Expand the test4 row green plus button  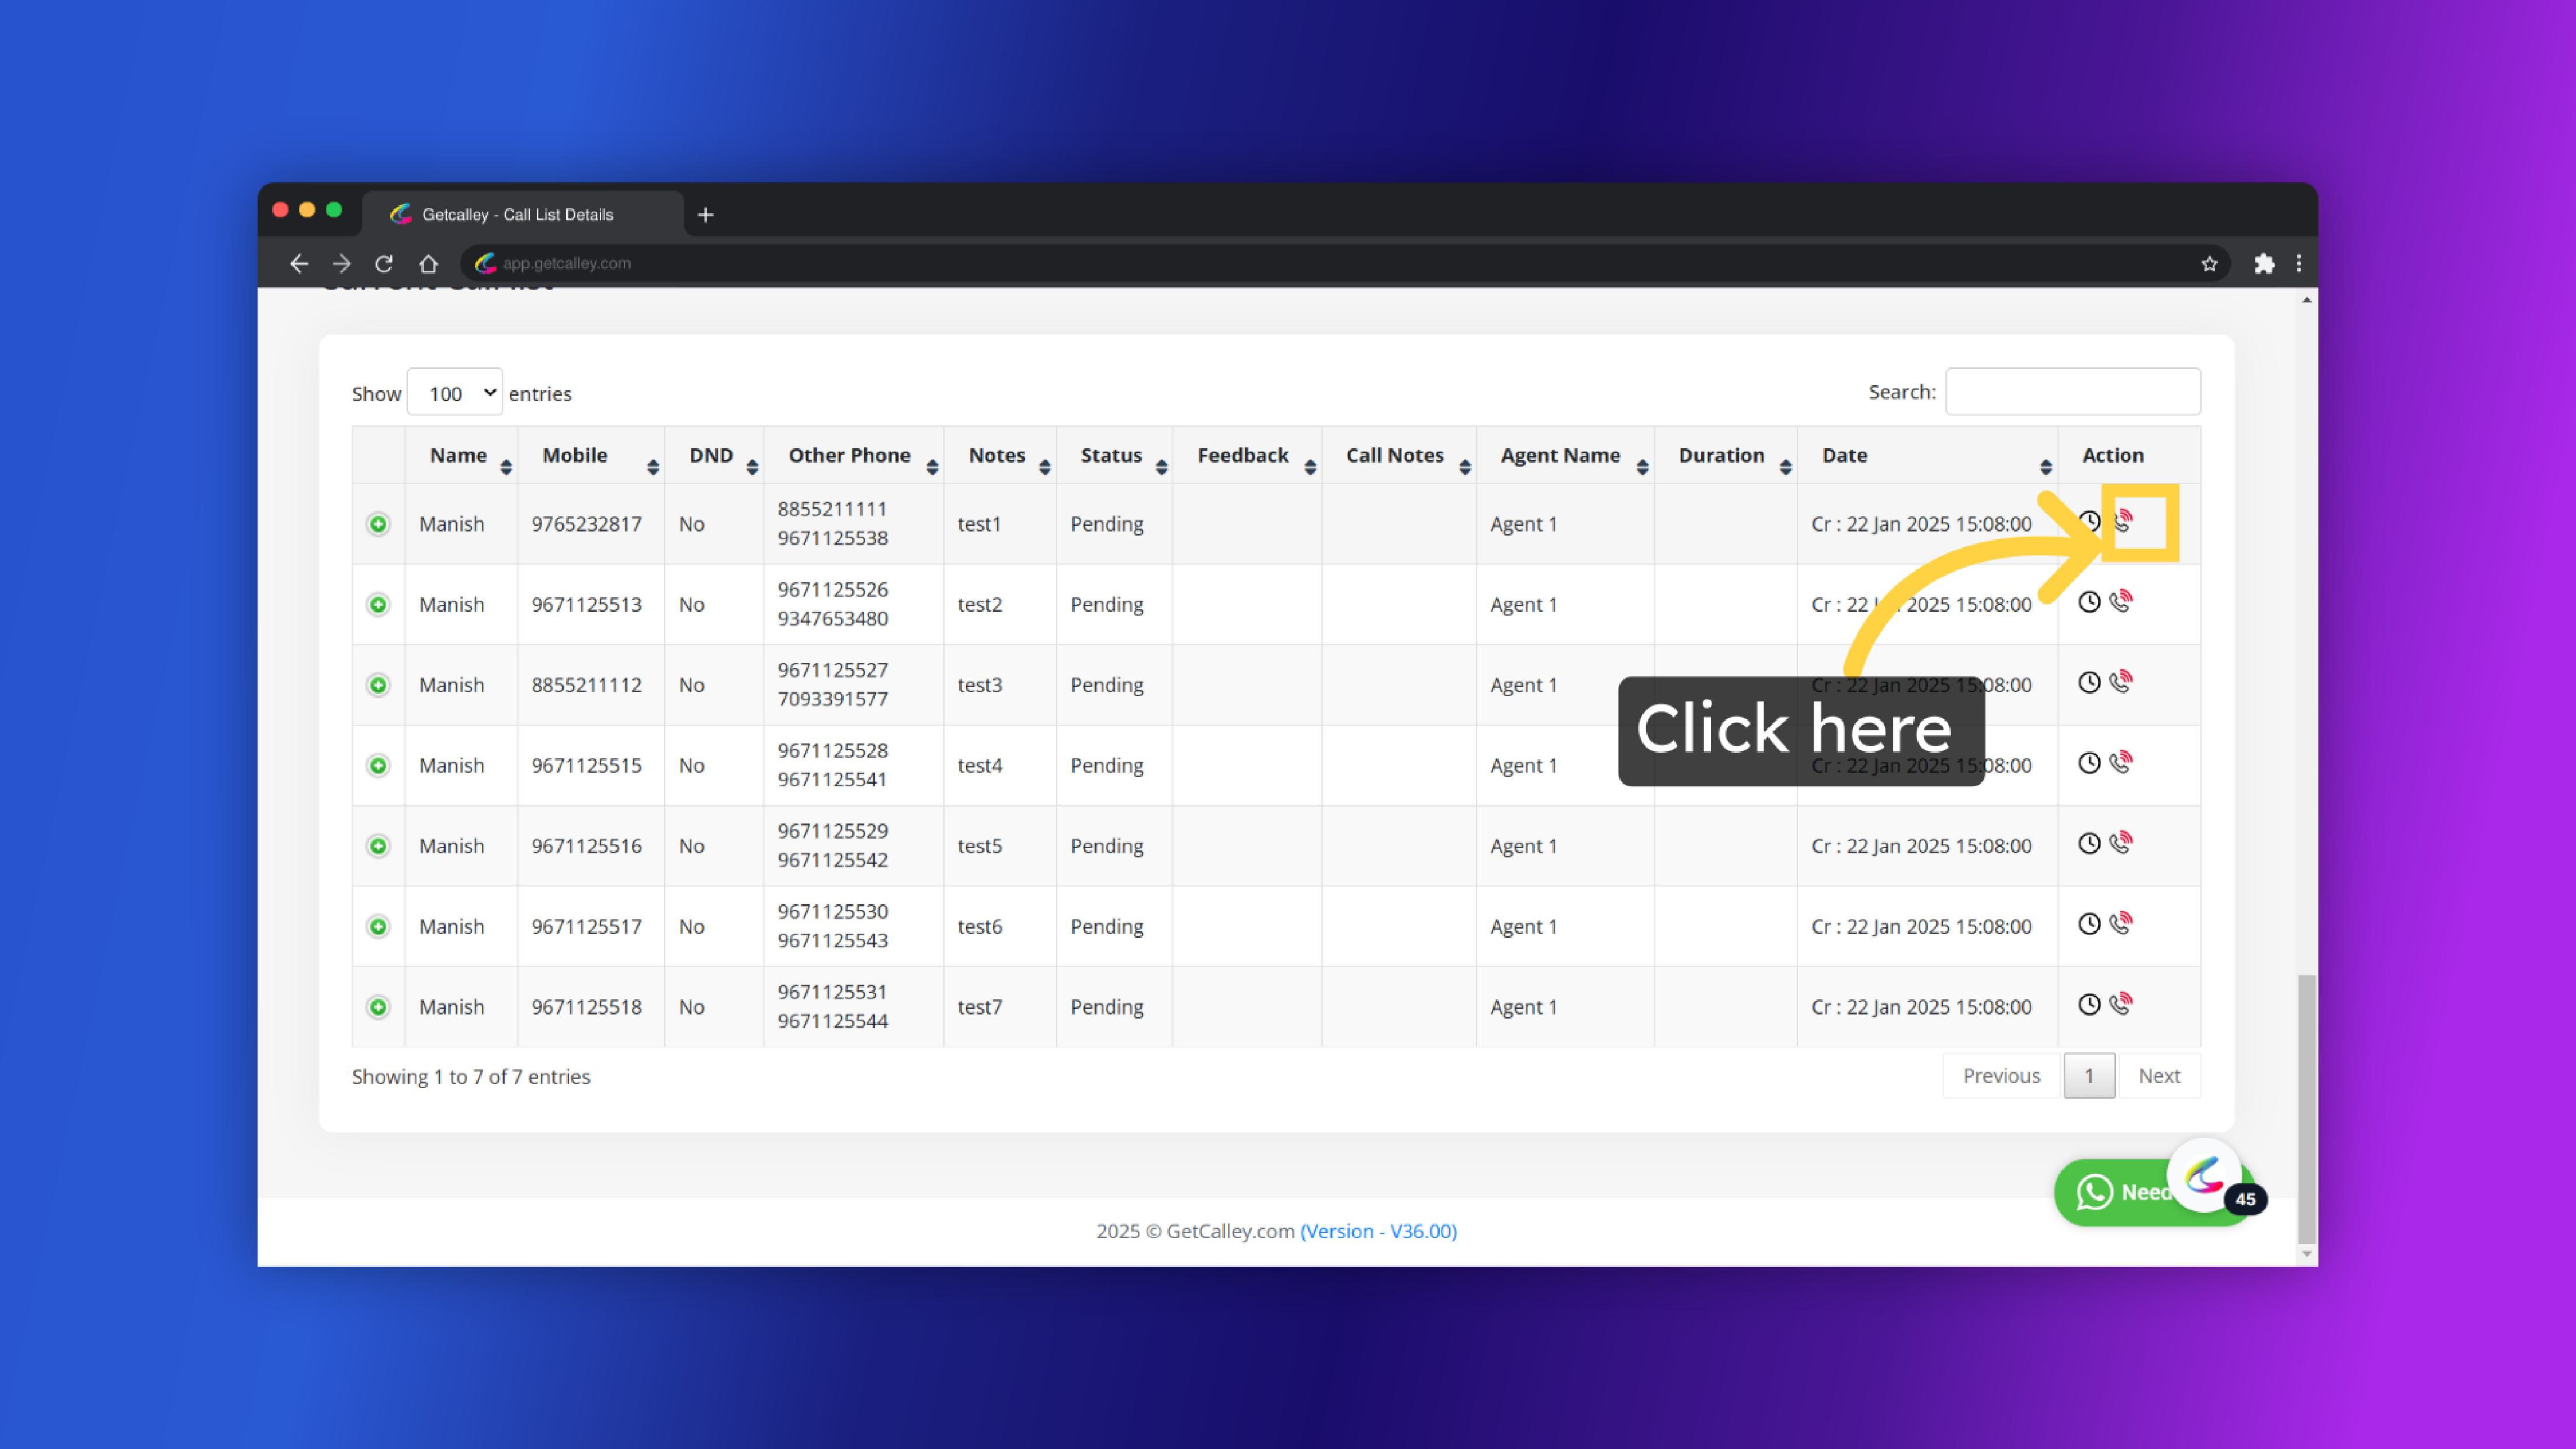pyautogui.click(x=378, y=766)
